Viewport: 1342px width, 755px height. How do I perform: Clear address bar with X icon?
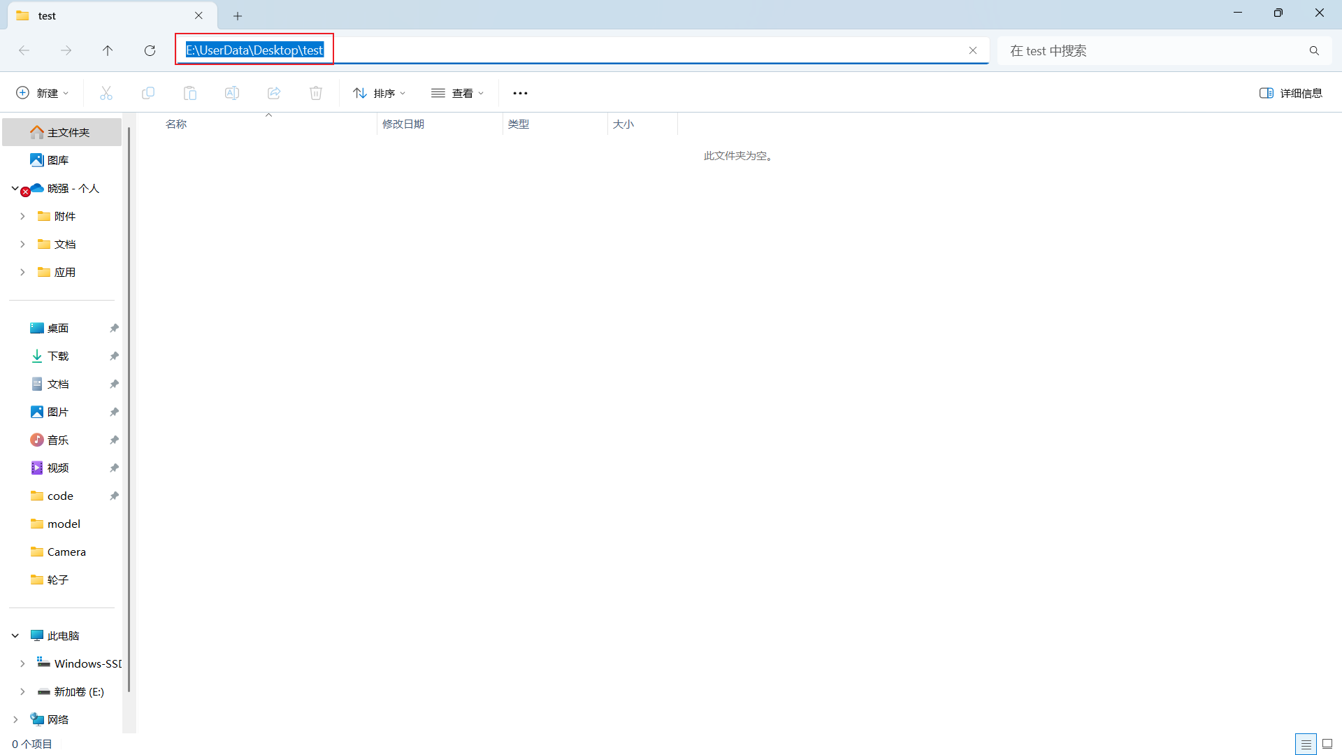(x=972, y=50)
